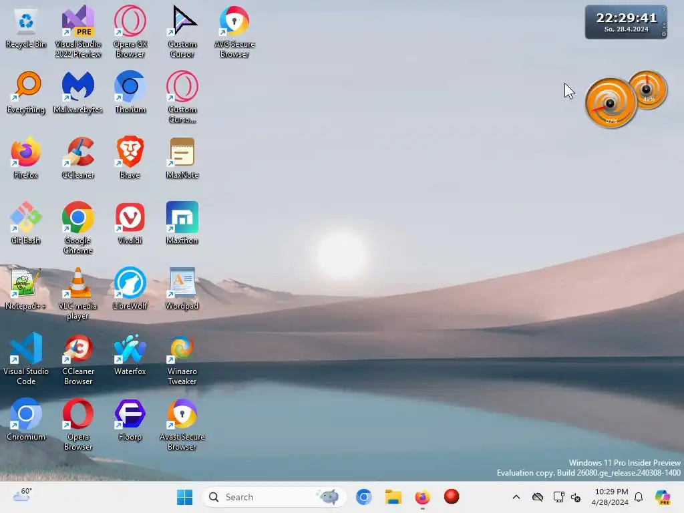Launch the Floorp browser shortcut
684x513 pixels.
130,419
